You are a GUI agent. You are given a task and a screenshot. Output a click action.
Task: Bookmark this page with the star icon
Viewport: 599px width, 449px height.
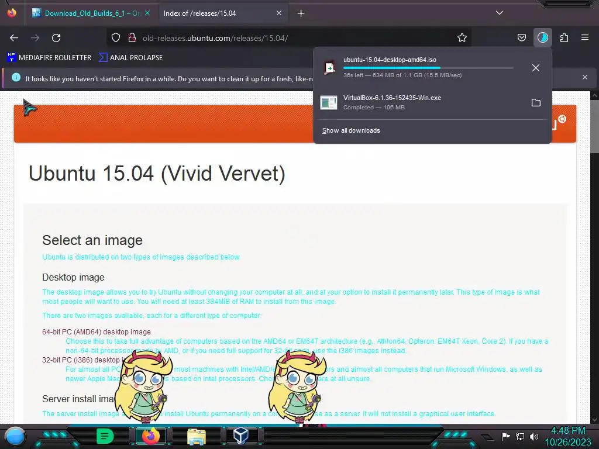462,38
